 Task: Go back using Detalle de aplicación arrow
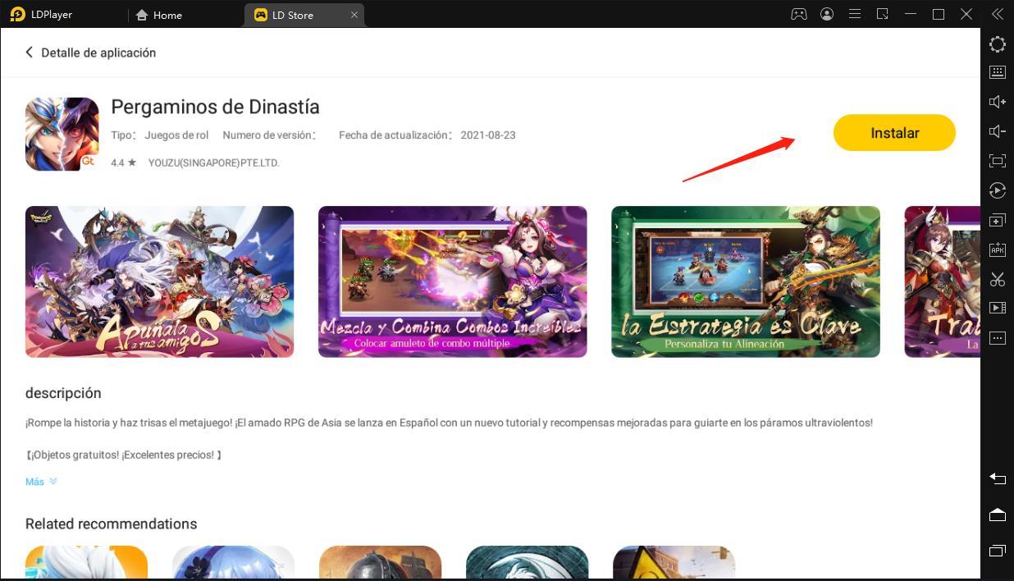tap(30, 53)
